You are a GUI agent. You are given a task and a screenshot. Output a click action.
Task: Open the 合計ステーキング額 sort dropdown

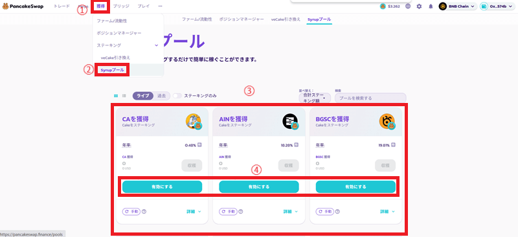(x=314, y=98)
